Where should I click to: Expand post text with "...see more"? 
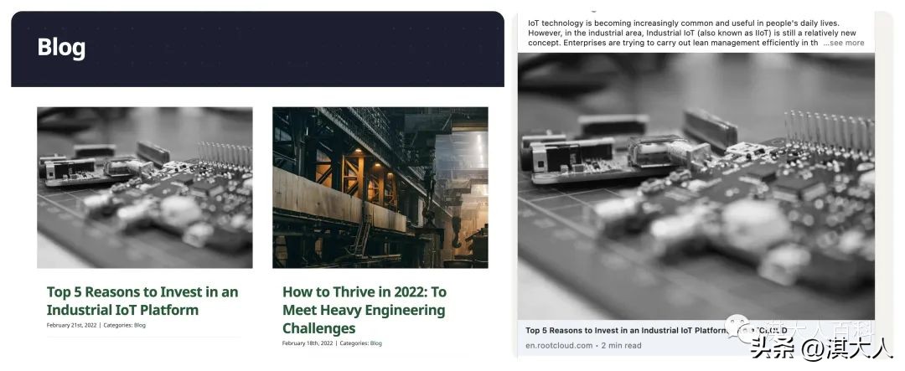(844, 43)
